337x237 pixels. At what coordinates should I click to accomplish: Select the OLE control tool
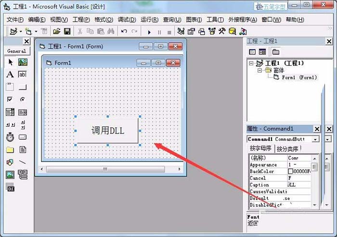pyautogui.click(x=10, y=187)
